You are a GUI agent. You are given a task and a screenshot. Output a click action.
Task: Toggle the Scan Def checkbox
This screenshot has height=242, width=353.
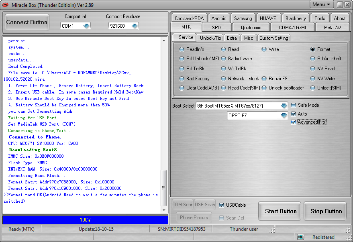click(222, 218)
